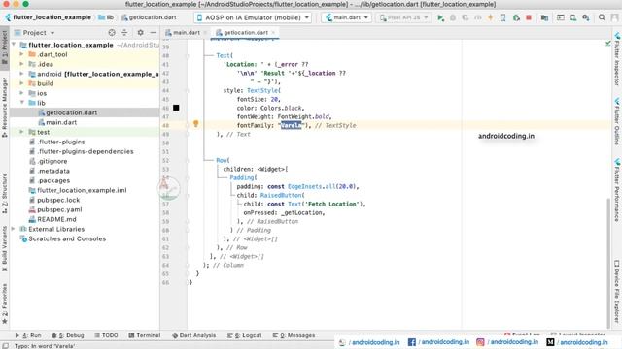Click the Profile app icon

[x=477, y=17]
